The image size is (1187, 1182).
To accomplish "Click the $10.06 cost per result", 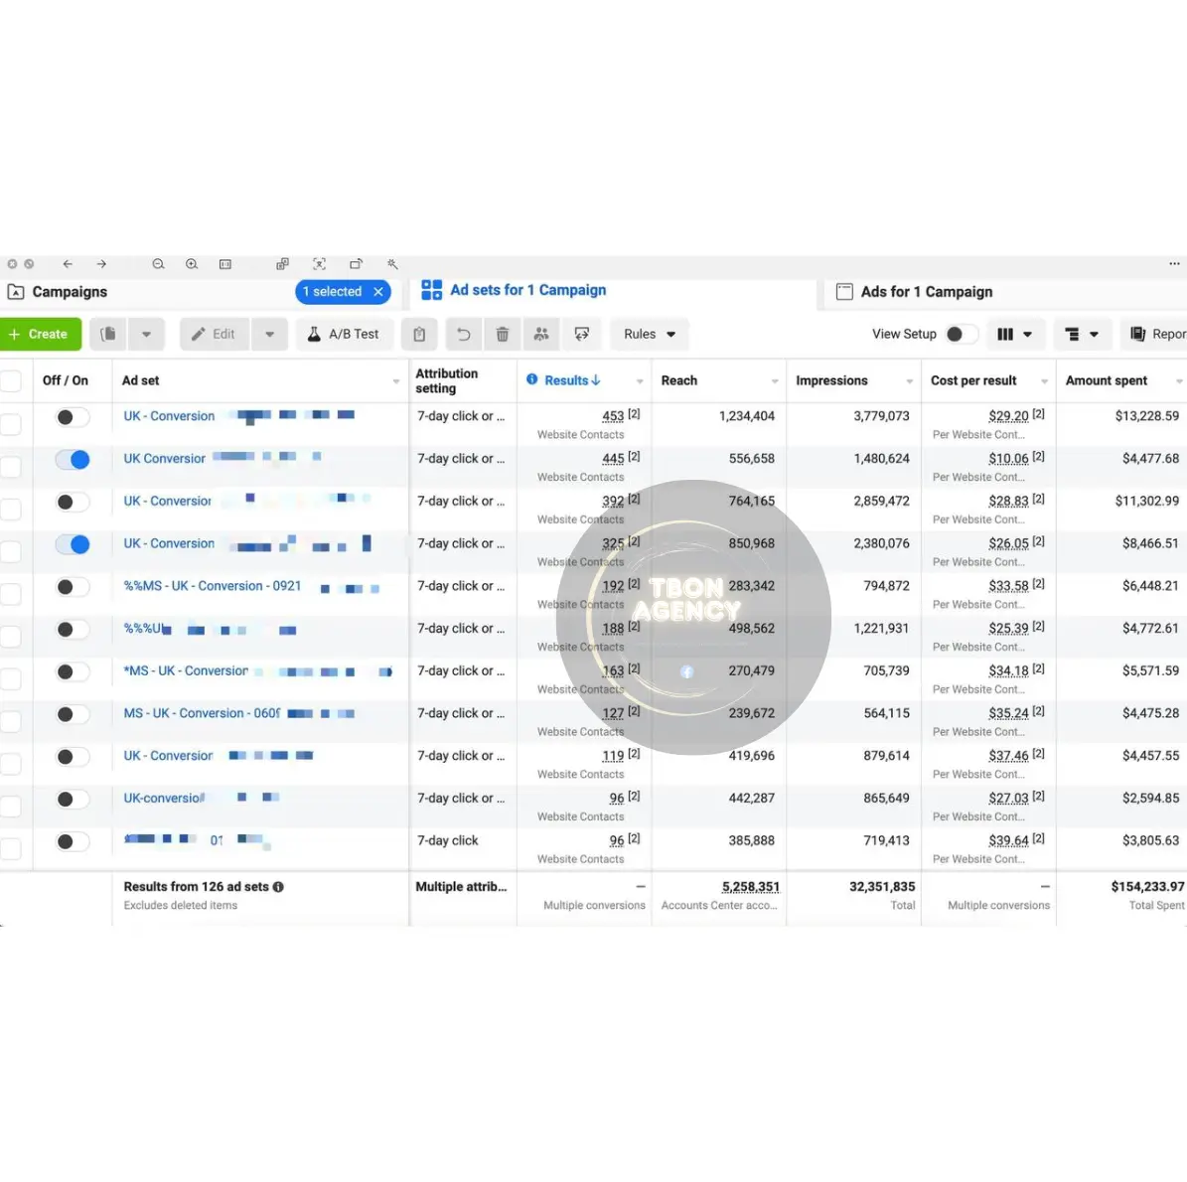I will point(1008,458).
